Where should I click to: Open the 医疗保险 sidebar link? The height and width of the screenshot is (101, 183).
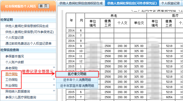pos(12,74)
